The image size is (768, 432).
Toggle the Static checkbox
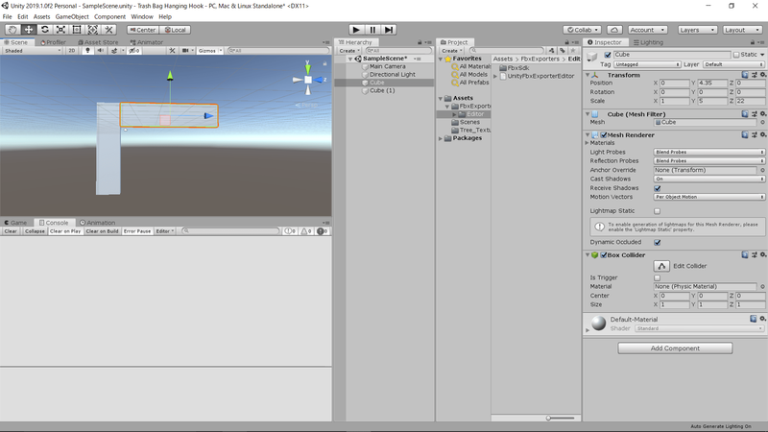click(x=736, y=55)
